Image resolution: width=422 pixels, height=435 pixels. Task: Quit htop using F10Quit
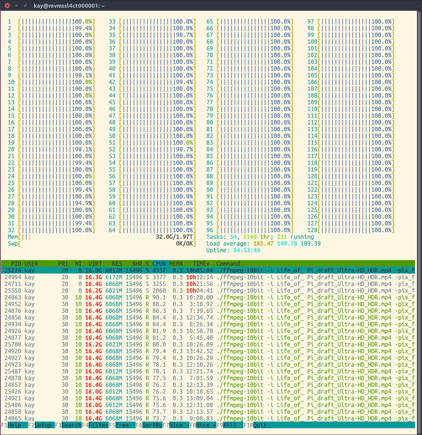coord(256,425)
